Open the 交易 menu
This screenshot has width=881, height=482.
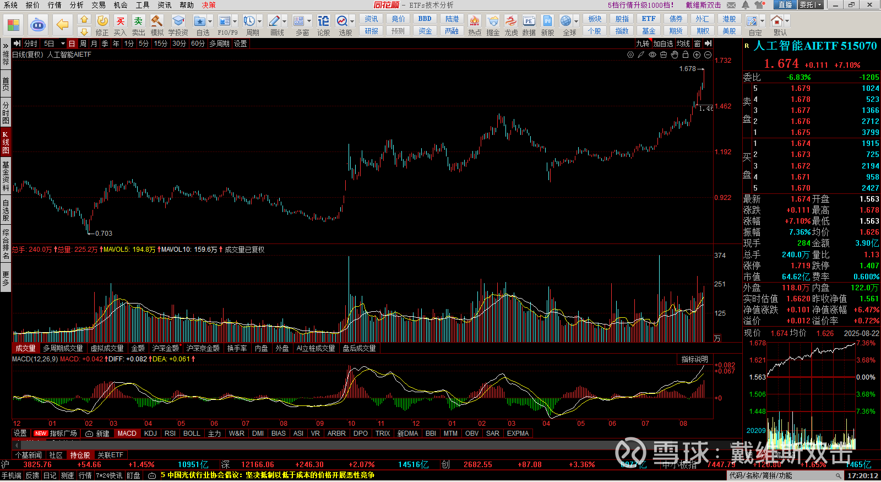point(99,5)
